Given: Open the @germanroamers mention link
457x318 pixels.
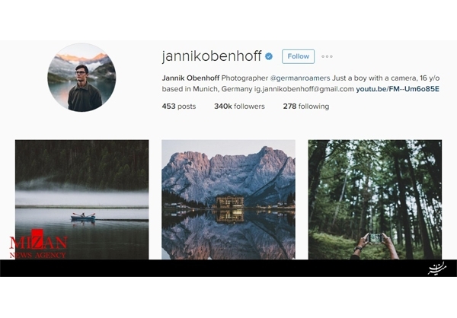Looking at the screenshot, I should (300, 78).
